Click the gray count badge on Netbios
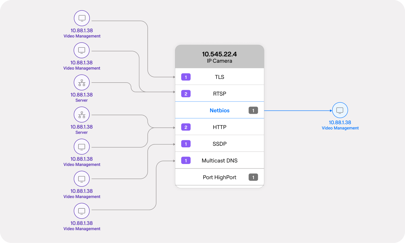This screenshot has height=243, width=405. pyautogui.click(x=253, y=111)
